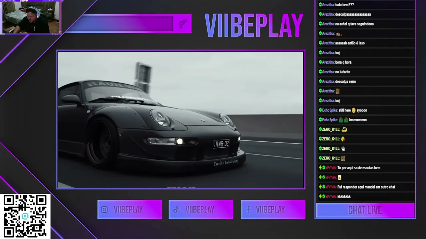Open the Instagram icon on the VIIBEPLAY button
Image resolution: width=426 pixels, height=239 pixels.
coord(105,209)
